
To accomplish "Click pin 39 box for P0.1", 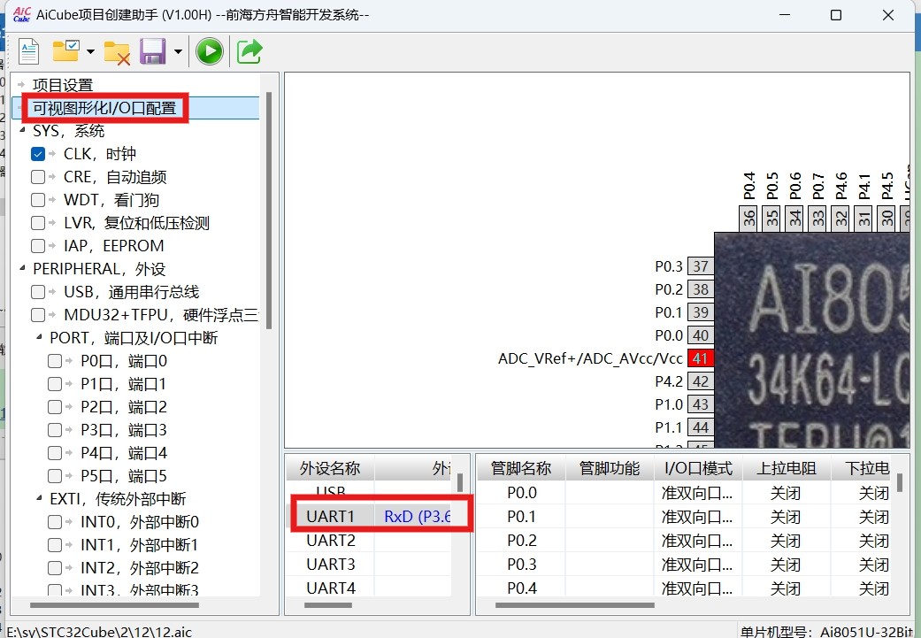I will pos(700,312).
